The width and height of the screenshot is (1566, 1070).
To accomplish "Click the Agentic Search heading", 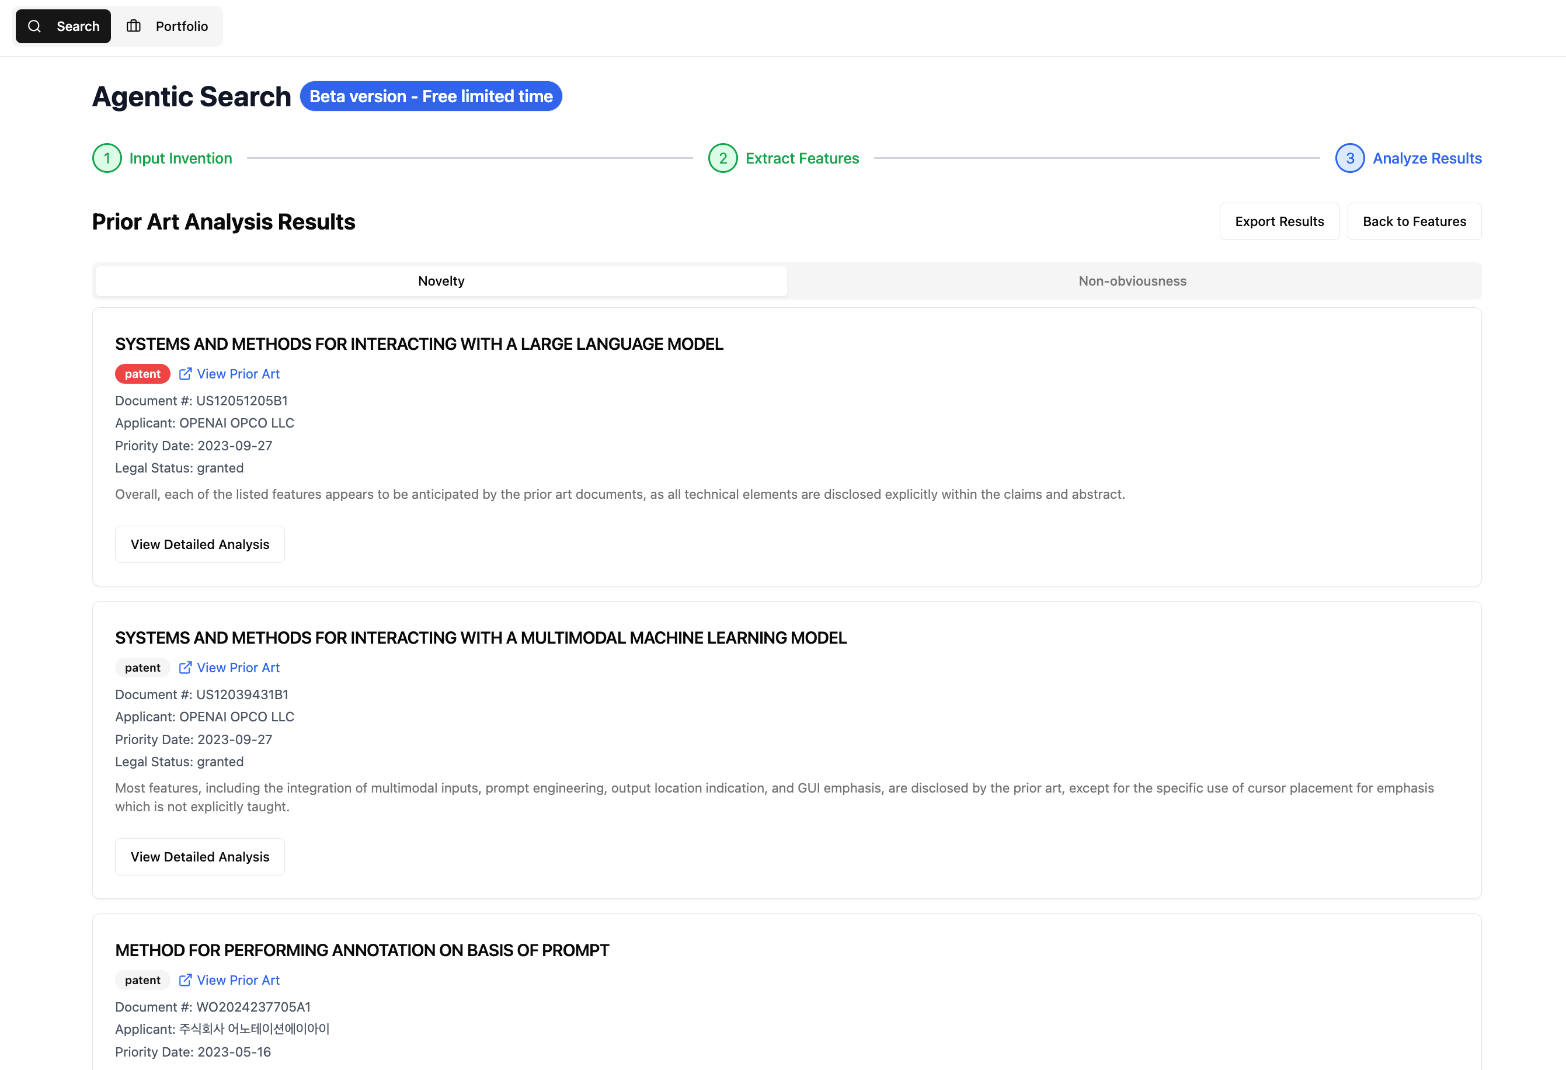I will 192,96.
